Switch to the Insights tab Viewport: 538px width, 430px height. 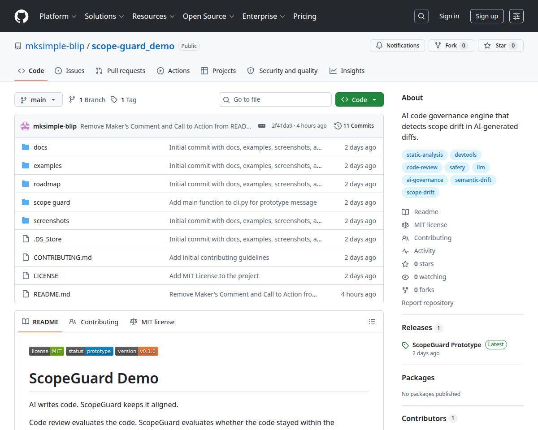(x=347, y=71)
